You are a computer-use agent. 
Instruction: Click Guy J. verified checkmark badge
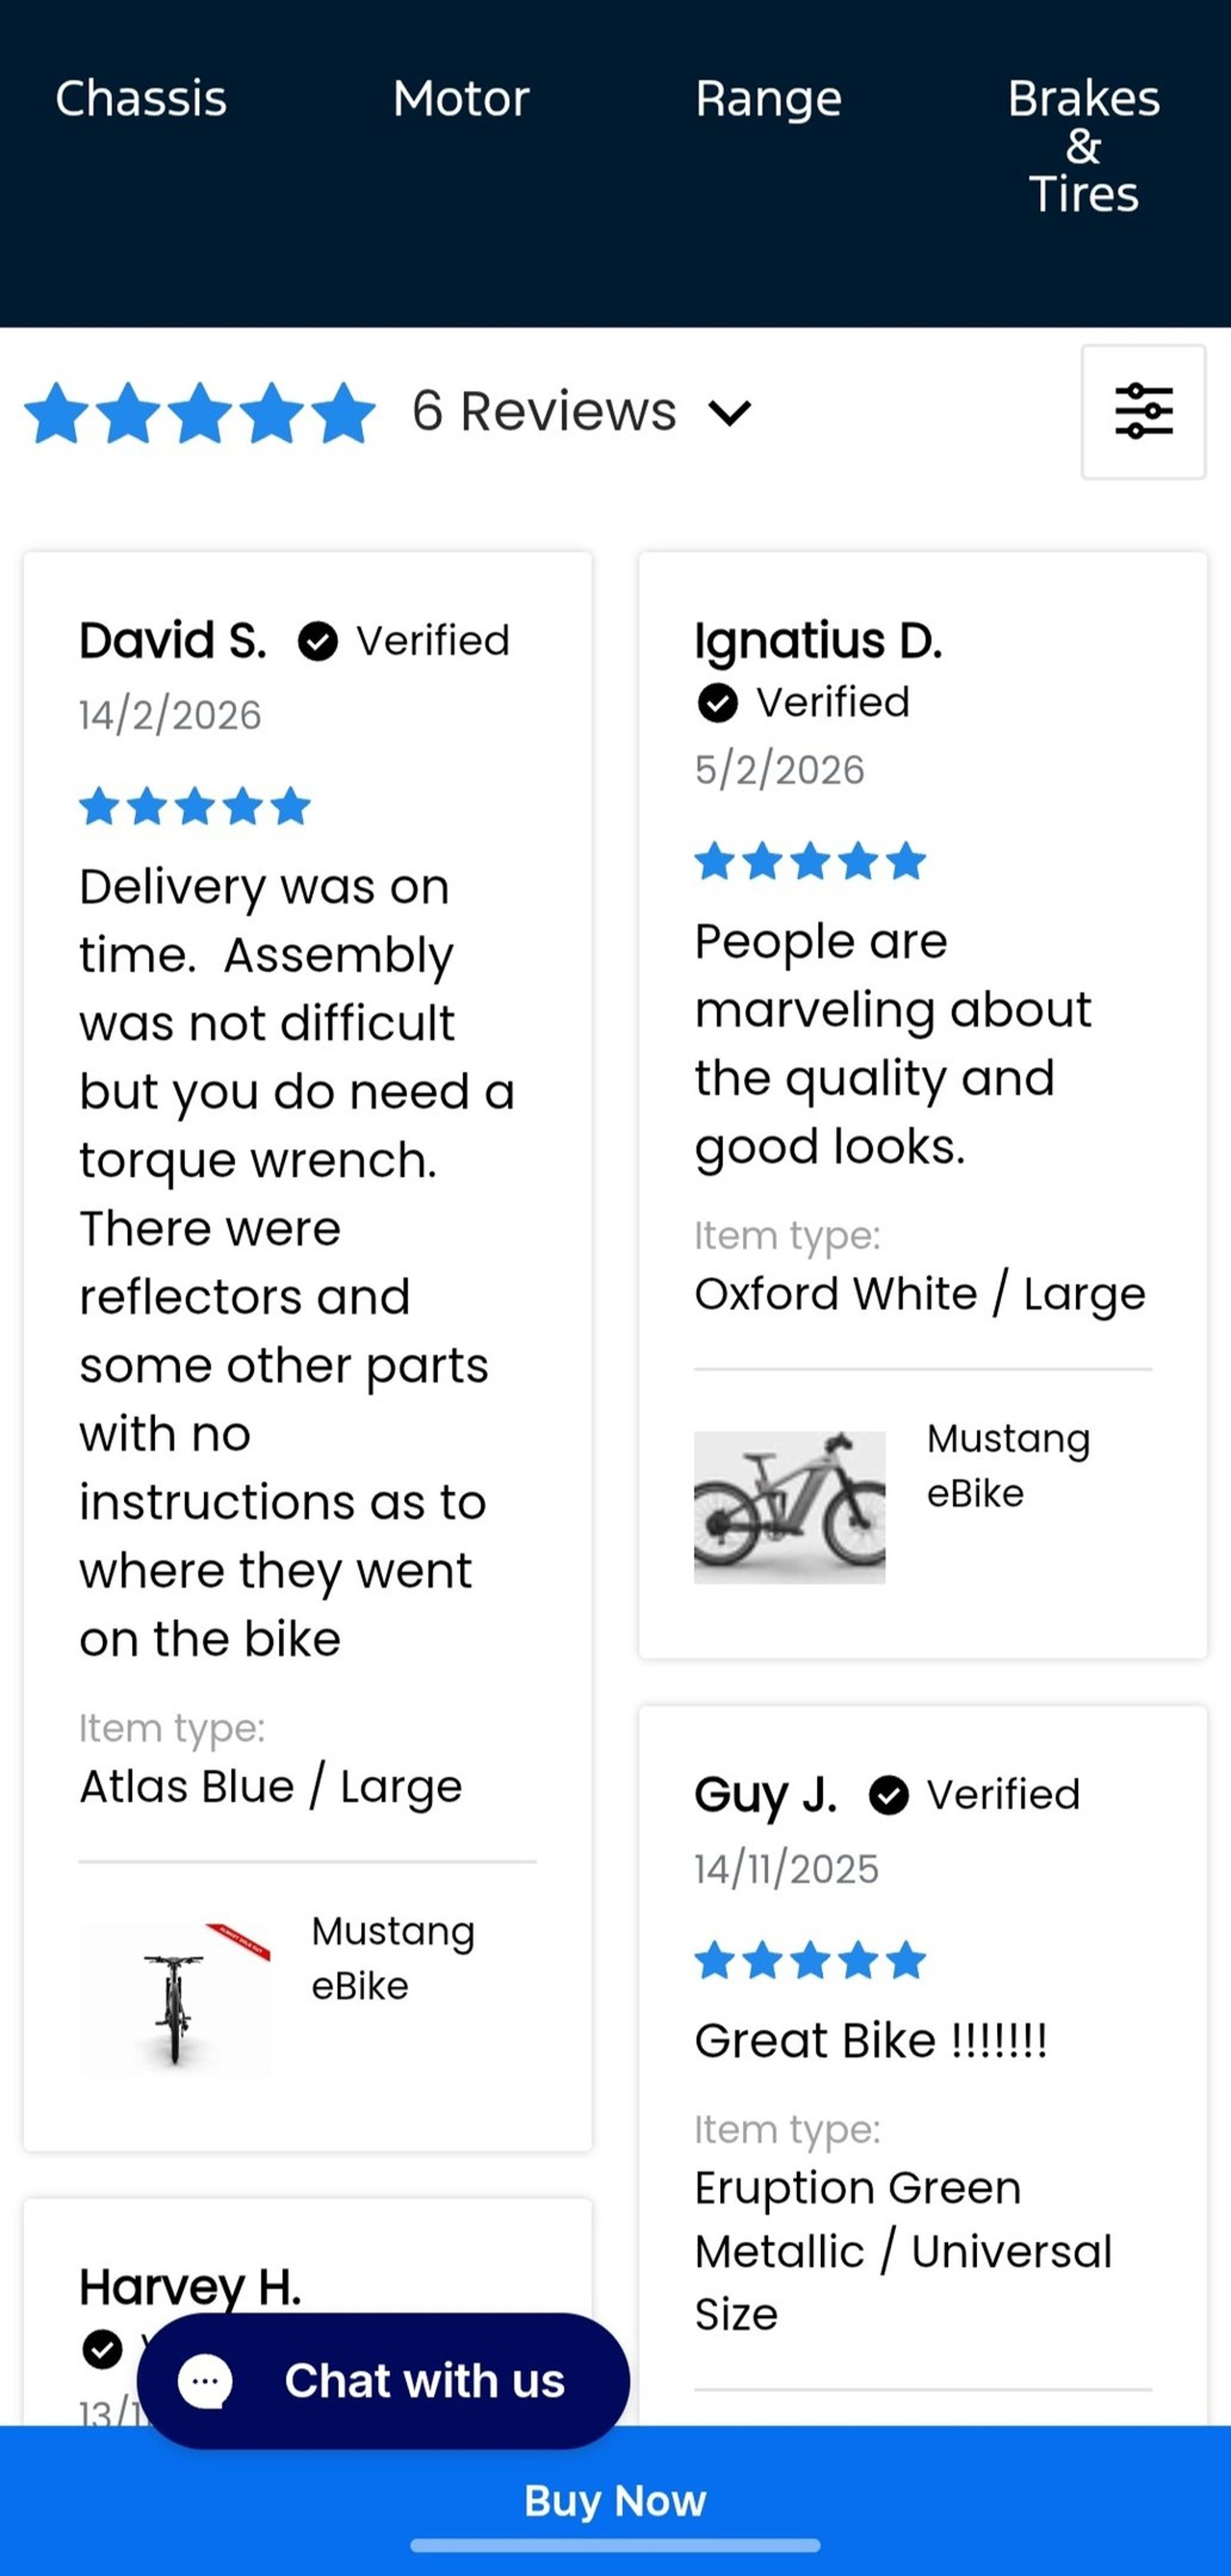888,1795
